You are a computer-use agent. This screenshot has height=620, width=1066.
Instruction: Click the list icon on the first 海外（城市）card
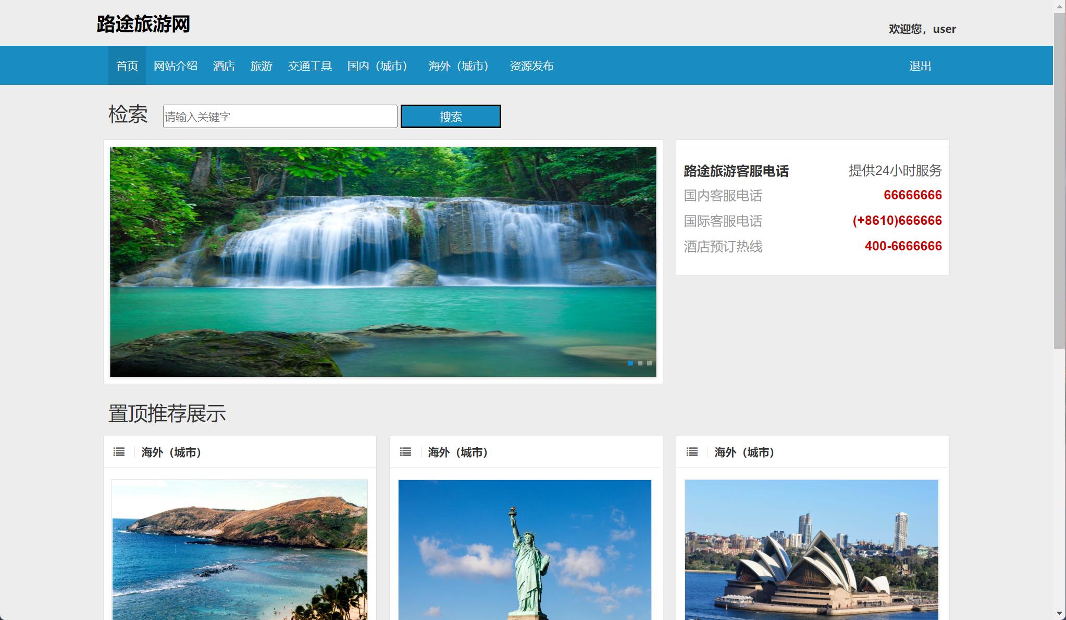[119, 452]
